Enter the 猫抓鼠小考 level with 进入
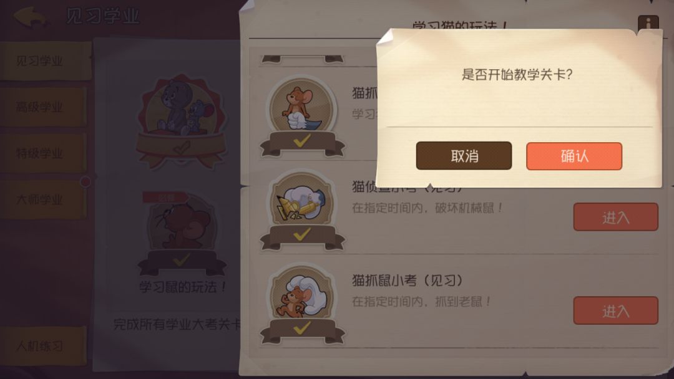 point(615,310)
